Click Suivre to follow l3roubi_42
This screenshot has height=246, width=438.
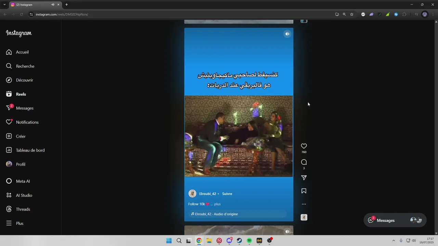[227, 194]
